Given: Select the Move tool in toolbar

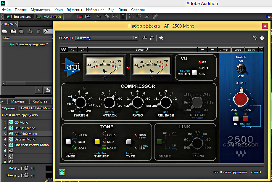Looking at the screenshot, I should click(99, 17).
